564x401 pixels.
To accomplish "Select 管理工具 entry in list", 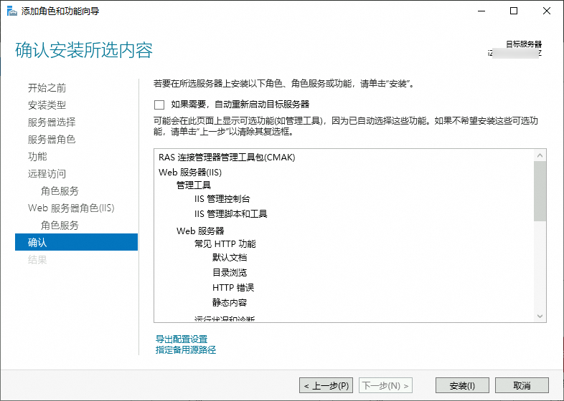I will tap(194, 185).
